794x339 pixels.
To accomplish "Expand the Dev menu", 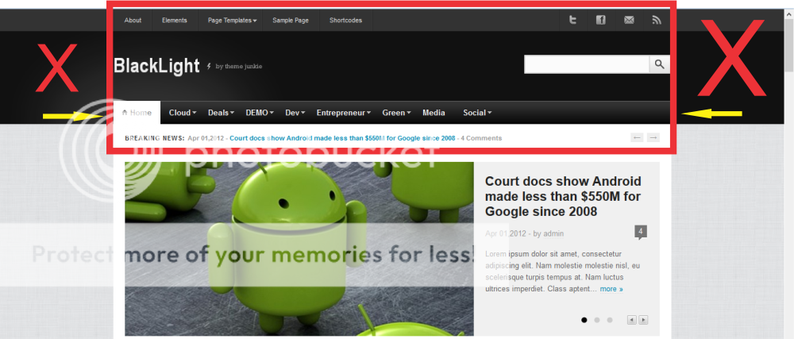I will [x=295, y=113].
